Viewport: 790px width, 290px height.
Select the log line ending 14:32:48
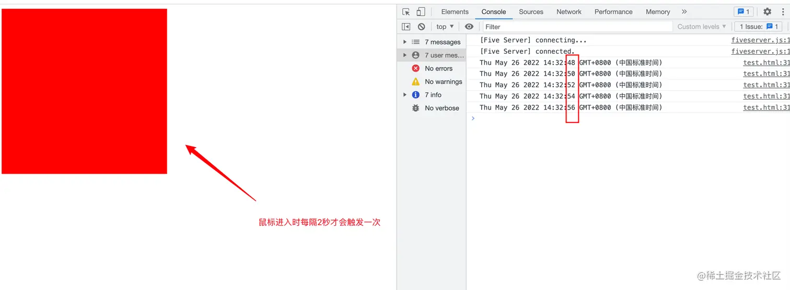(x=571, y=63)
